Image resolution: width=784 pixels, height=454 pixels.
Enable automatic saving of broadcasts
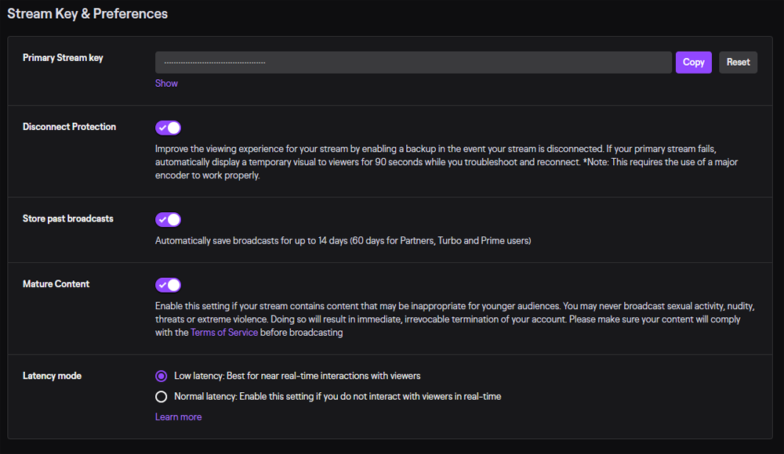coord(168,219)
